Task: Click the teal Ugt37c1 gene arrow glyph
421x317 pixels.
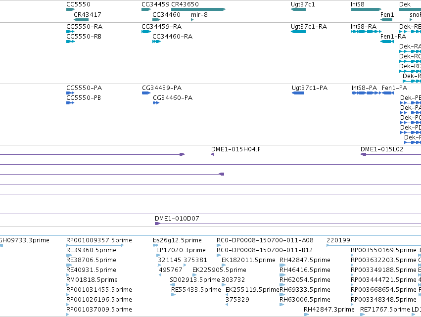Action: (x=298, y=9)
